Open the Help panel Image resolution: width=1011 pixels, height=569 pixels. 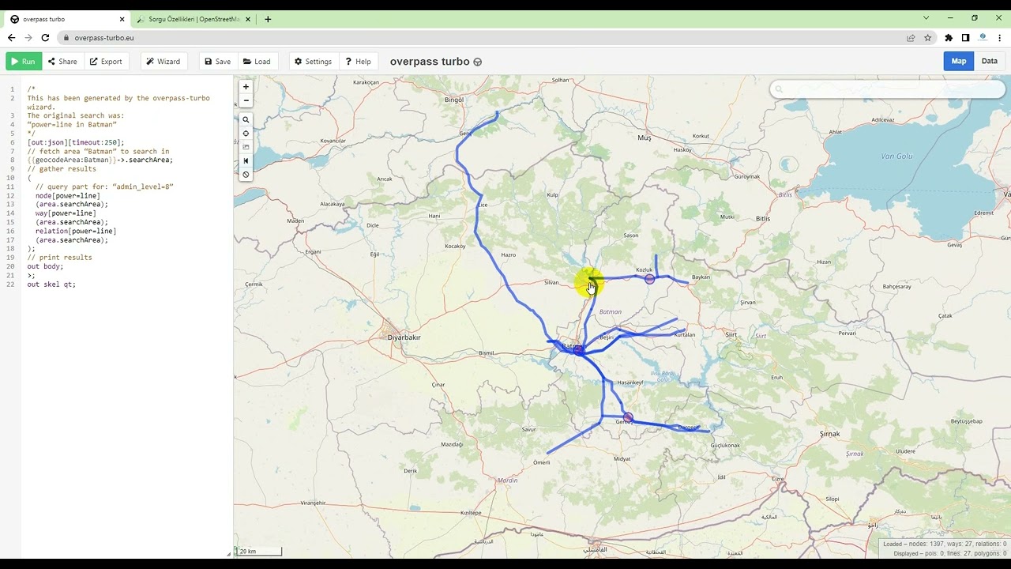[359, 62]
